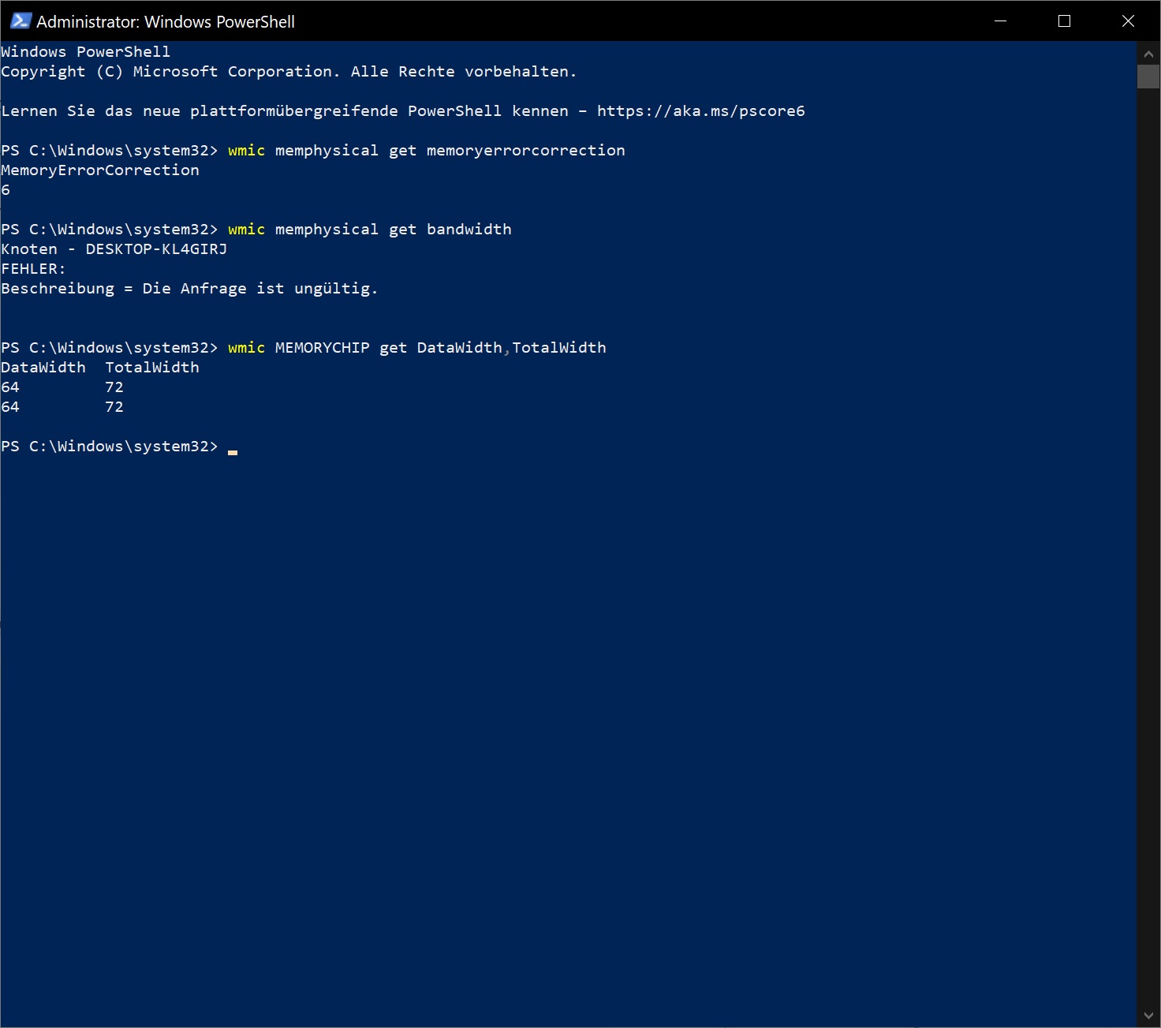Click the 'FEHLER:' error line
Image resolution: width=1161 pixels, height=1028 pixels.
[x=33, y=269]
